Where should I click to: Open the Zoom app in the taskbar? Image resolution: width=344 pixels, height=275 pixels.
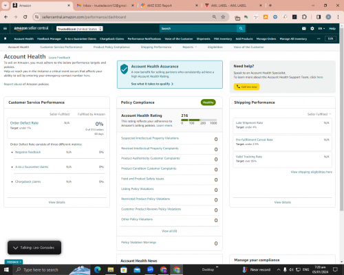(x=150, y=269)
